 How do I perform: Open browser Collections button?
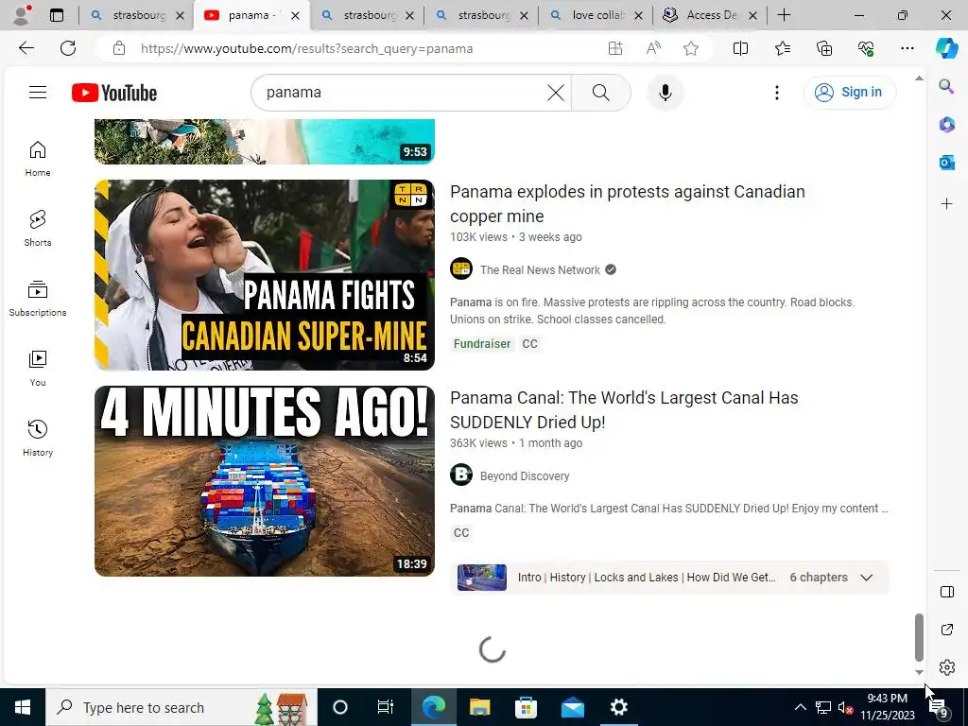[824, 48]
